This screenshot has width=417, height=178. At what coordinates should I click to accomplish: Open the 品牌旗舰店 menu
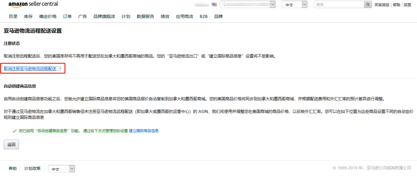[104, 17]
